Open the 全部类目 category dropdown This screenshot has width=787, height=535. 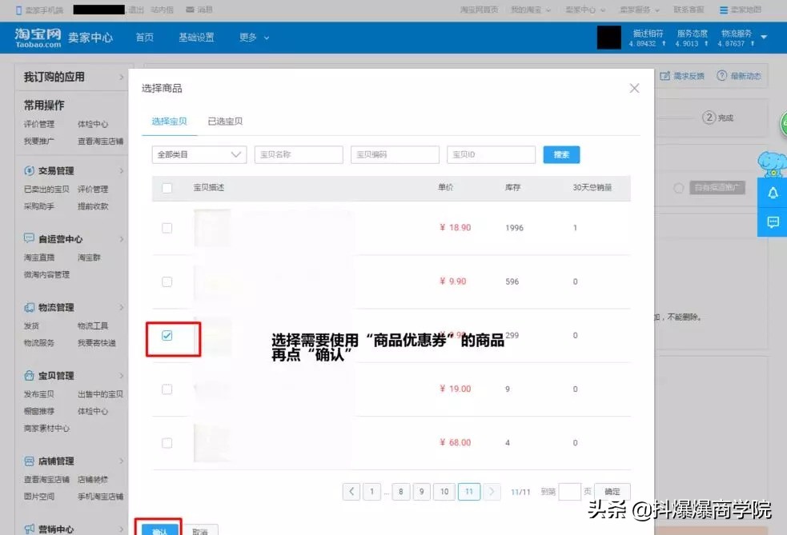(198, 154)
